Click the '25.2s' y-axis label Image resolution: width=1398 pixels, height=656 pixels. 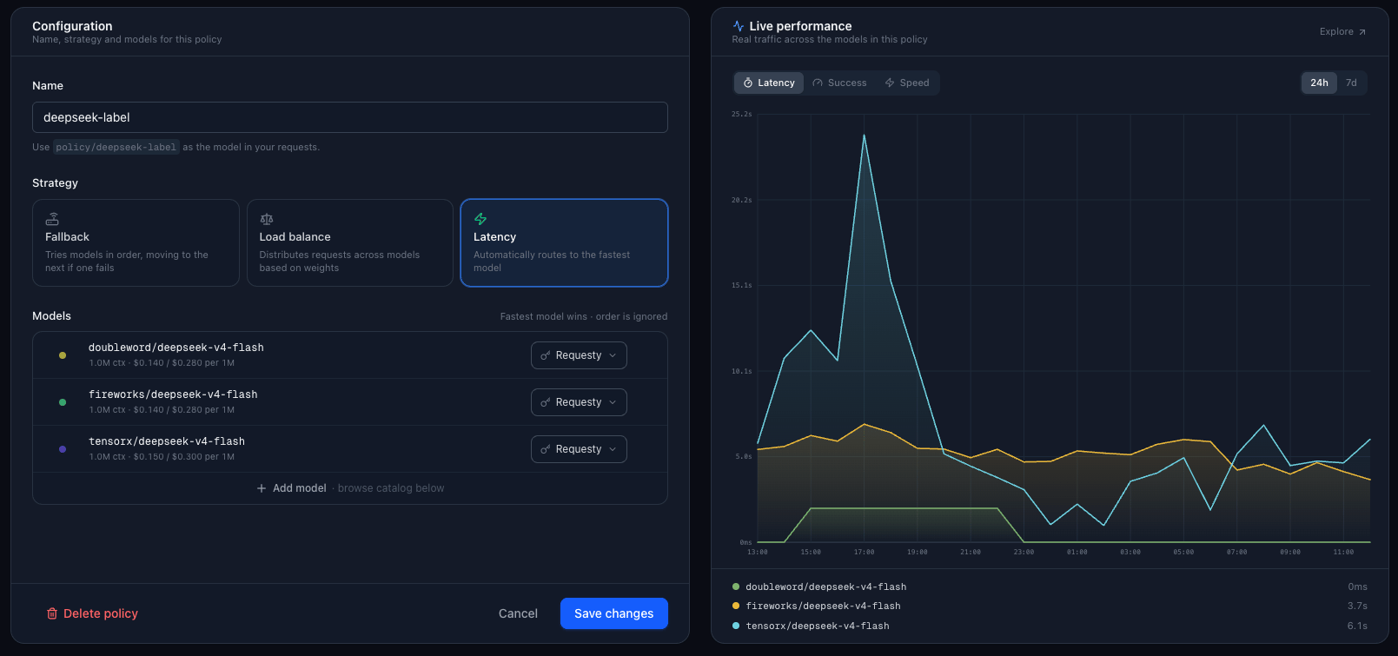click(742, 114)
